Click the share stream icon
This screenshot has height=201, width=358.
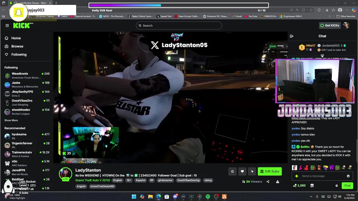pyautogui.click(x=268, y=182)
